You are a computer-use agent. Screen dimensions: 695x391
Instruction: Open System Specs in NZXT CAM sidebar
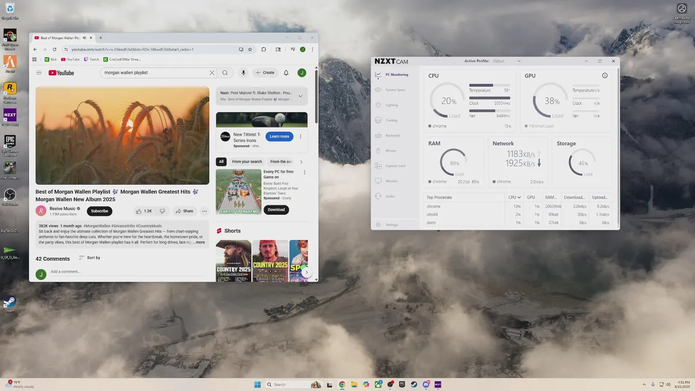click(390, 90)
